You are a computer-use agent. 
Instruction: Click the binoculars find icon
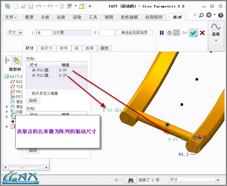click(x=131, y=180)
